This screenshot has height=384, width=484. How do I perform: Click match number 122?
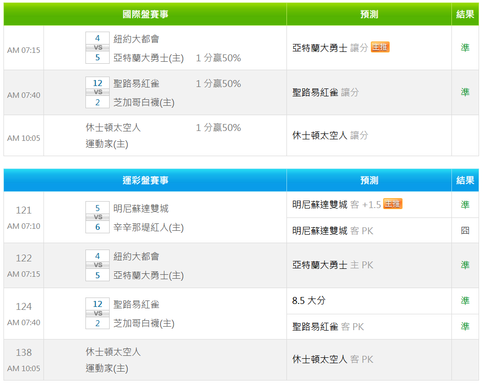pos(24,258)
